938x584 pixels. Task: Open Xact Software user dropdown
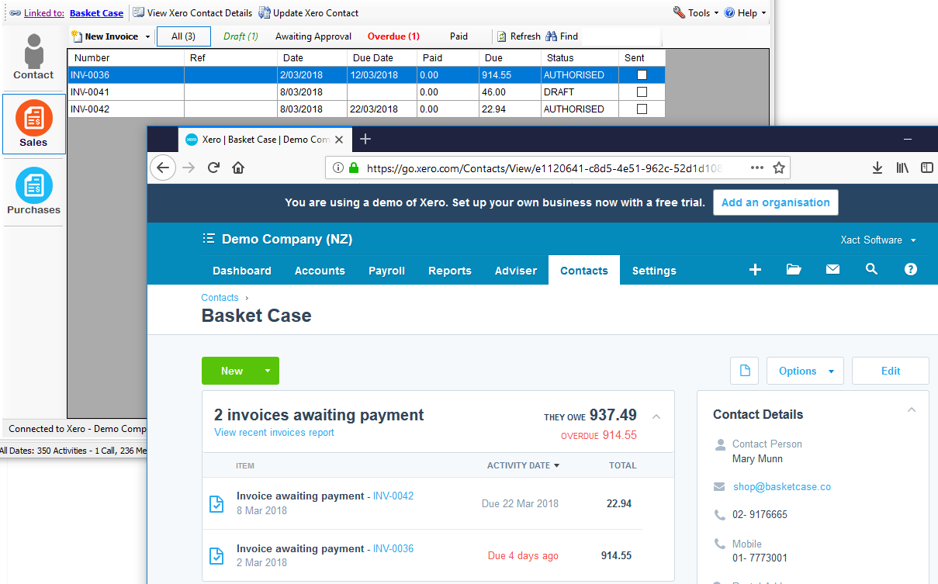coord(878,240)
